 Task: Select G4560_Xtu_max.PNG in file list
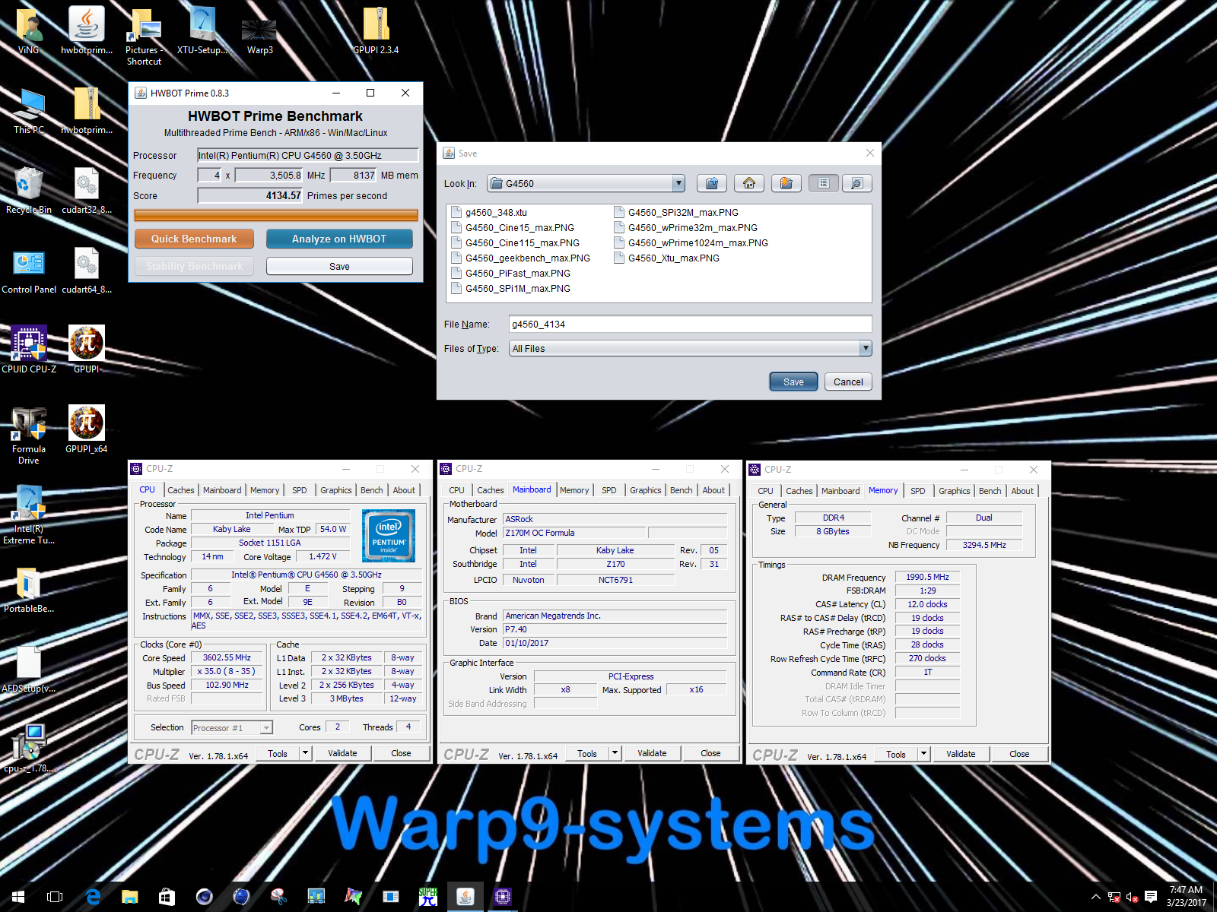[x=666, y=258]
